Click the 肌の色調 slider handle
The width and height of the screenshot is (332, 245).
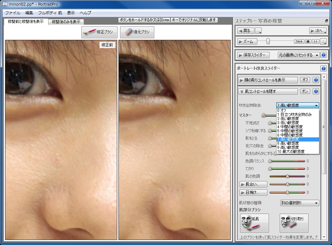[x=287, y=176]
